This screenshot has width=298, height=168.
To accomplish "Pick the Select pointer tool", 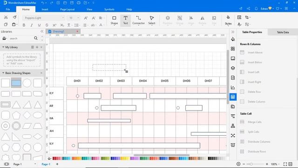I will (152, 21).
